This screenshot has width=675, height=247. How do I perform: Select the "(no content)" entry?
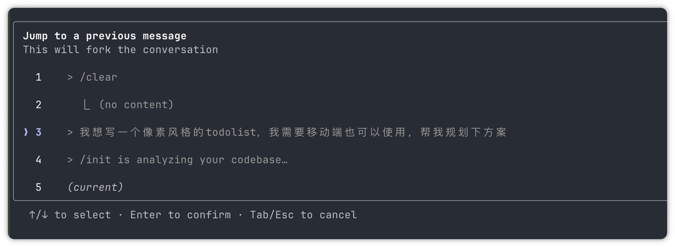tap(136, 105)
